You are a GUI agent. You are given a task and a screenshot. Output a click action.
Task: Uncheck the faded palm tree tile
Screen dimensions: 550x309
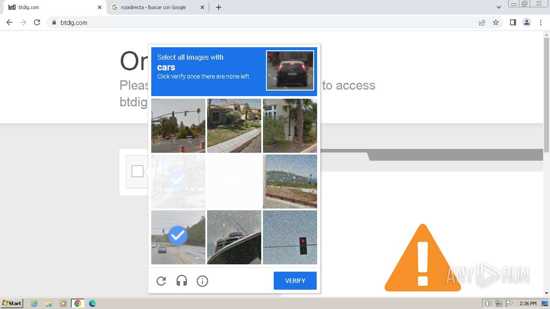coord(178,182)
